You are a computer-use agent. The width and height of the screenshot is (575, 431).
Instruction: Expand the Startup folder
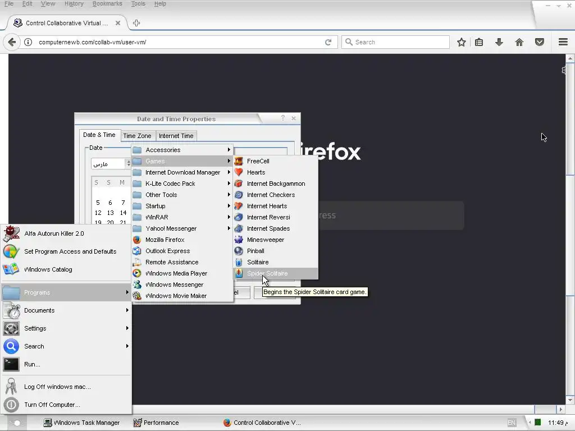tap(182, 206)
